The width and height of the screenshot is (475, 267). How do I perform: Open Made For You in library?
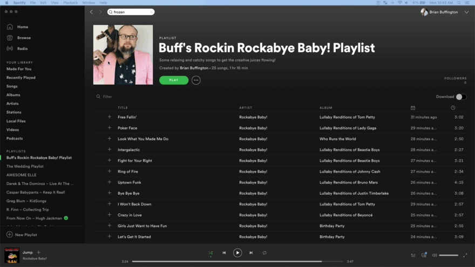[19, 69]
